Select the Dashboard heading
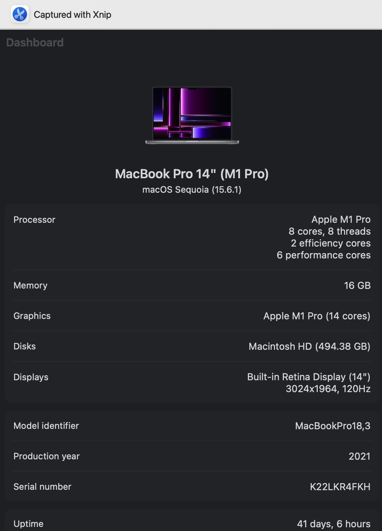 pos(35,43)
